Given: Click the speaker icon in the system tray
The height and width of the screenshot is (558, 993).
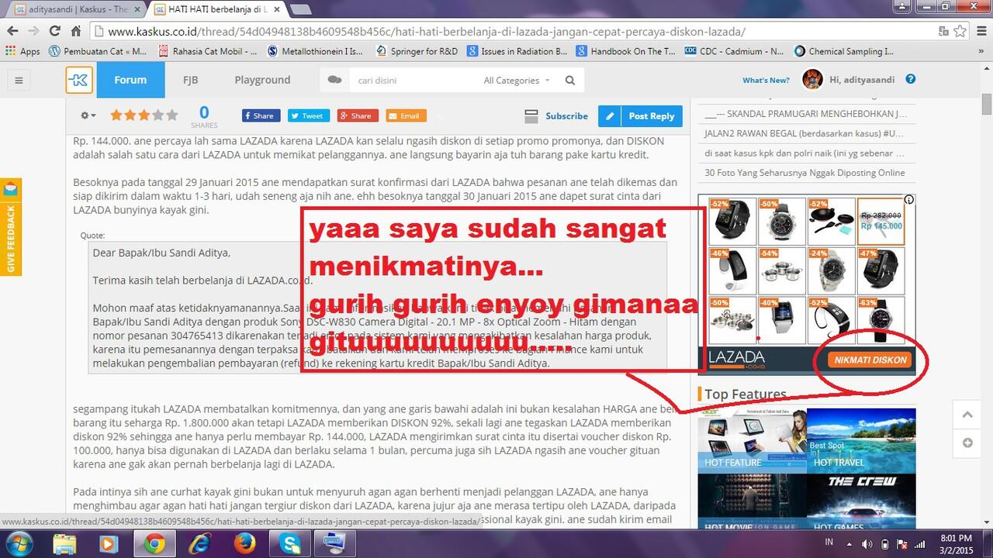Looking at the screenshot, I should [x=867, y=545].
